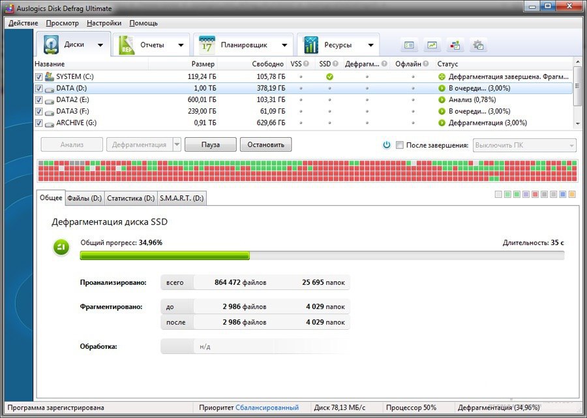The height and width of the screenshot is (418, 587).
Task: Switch to the Файлы (D:) tab
Action: (x=85, y=198)
